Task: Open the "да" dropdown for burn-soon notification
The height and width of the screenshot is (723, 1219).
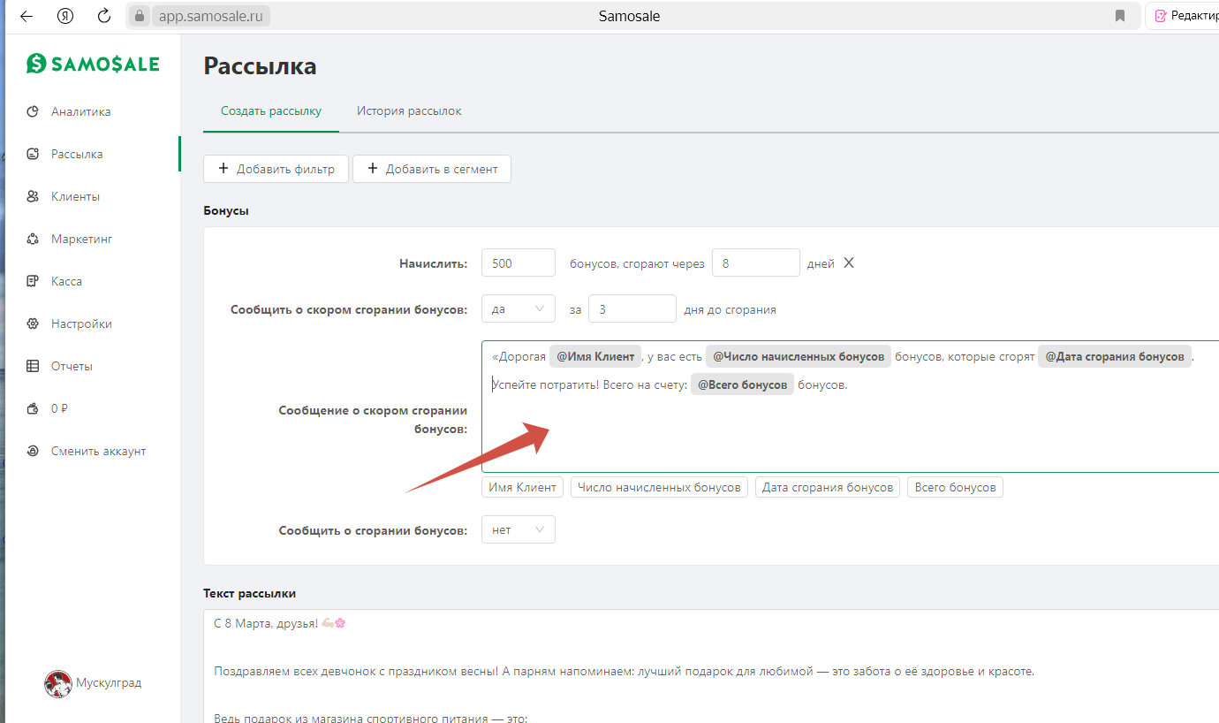Action: coord(519,309)
